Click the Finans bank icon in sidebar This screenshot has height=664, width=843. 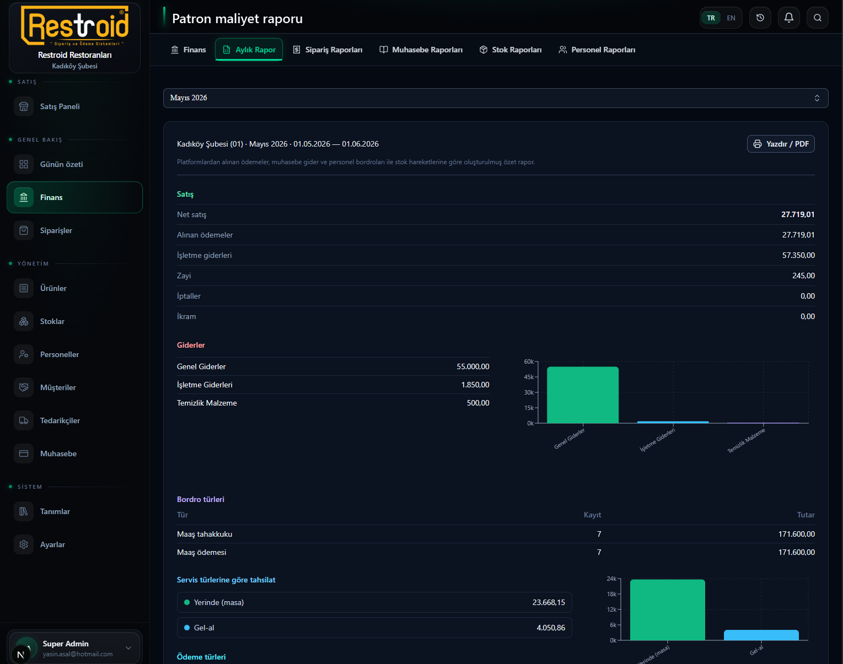[x=24, y=197]
